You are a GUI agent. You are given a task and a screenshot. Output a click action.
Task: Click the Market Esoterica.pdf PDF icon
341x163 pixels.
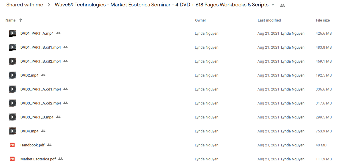tap(12, 159)
